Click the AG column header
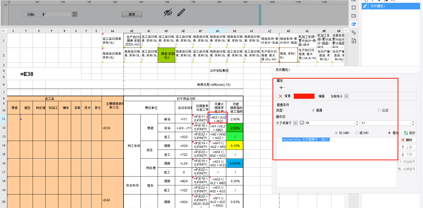The width and height of the screenshot is (423, 208). [x=218, y=31]
